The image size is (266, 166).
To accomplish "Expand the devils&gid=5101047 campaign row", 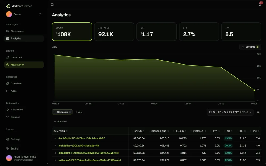I will pos(55,138).
